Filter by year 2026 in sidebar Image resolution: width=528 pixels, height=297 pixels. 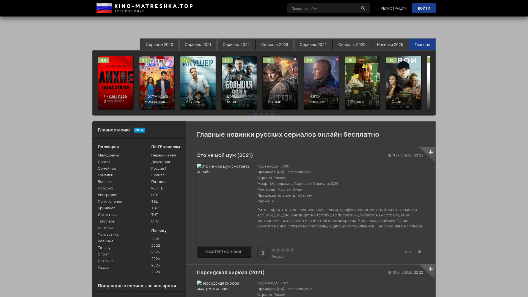click(x=155, y=272)
